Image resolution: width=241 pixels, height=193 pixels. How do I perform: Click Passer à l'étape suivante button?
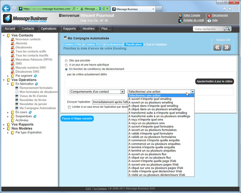click(x=77, y=118)
